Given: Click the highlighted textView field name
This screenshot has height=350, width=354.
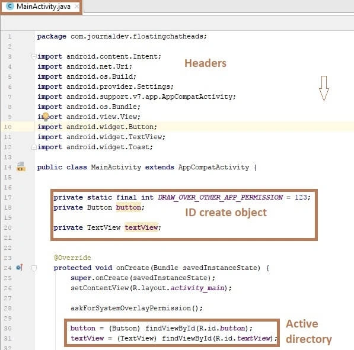Looking at the screenshot, I should [141, 227].
